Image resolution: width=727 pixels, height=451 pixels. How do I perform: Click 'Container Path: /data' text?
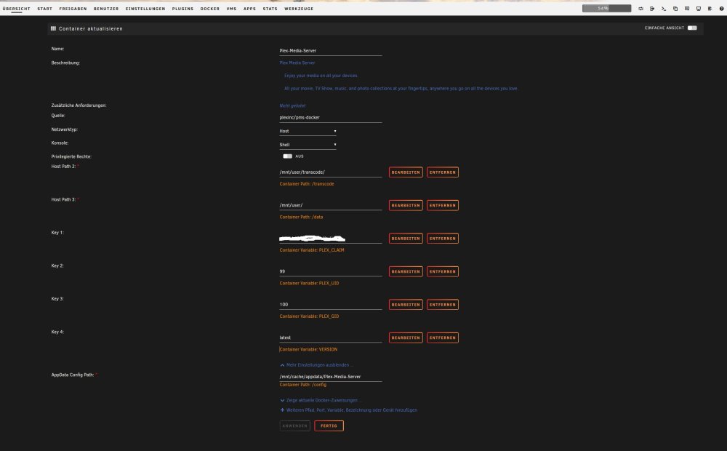pyautogui.click(x=301, y=217)
